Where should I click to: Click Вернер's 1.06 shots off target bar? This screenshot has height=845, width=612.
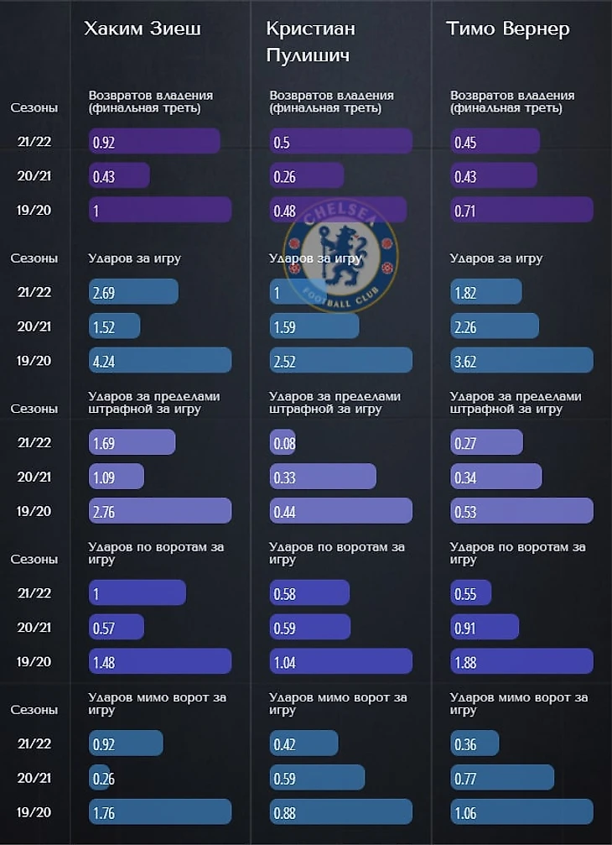click(x=521, y=811)
